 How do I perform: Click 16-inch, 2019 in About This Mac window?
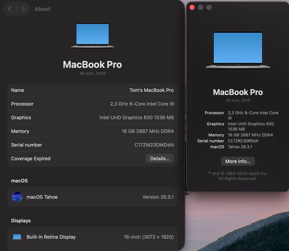(238, 100)
